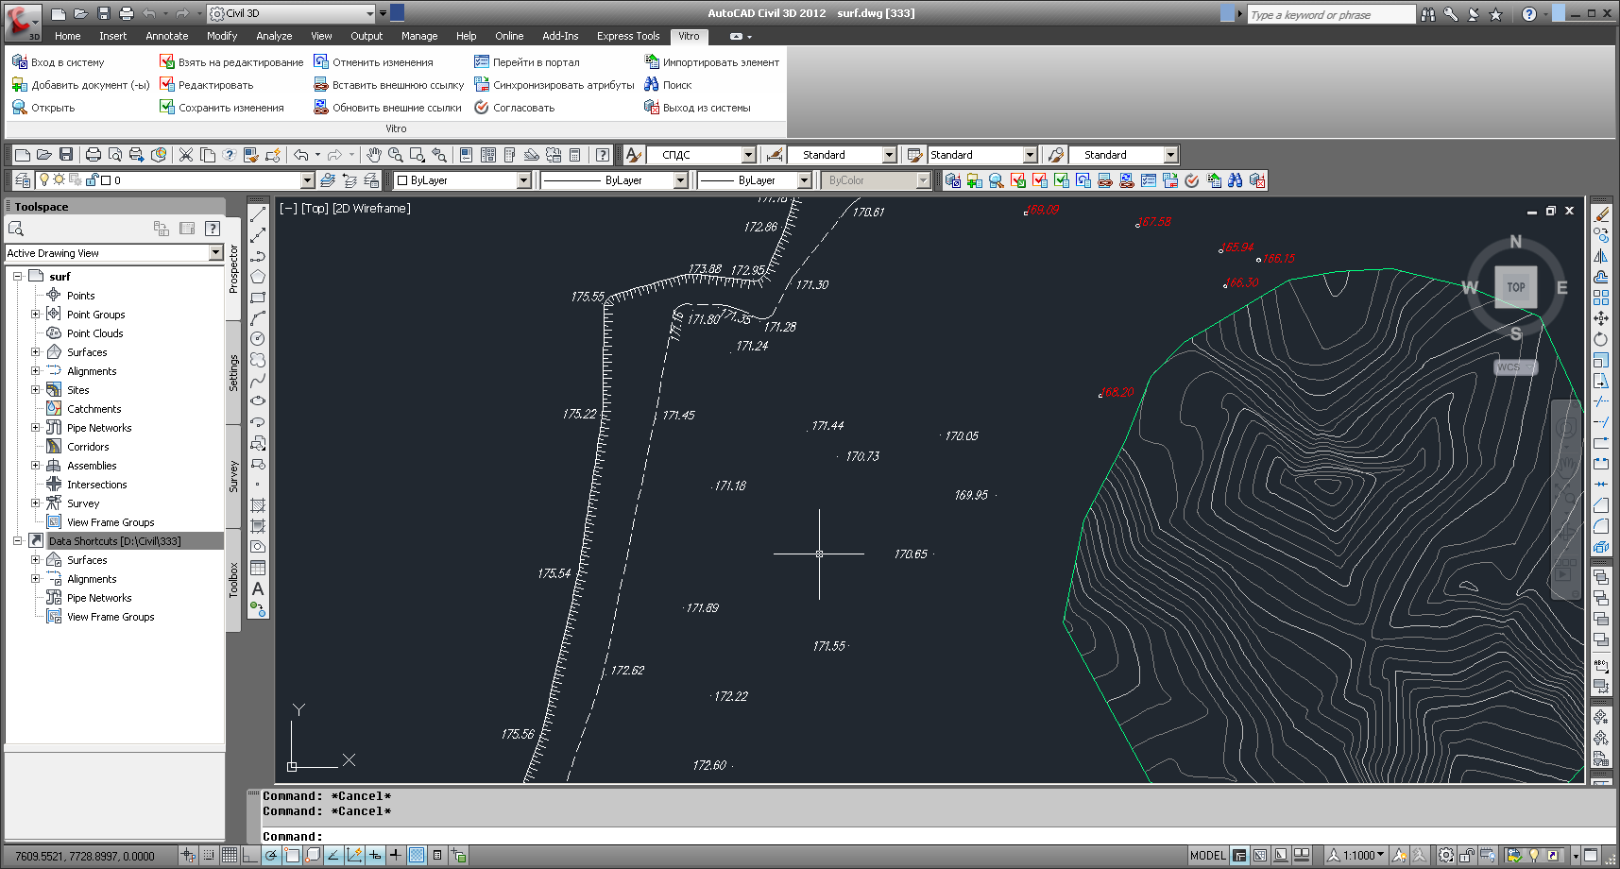Select the Table draw tool

[258, 568]
